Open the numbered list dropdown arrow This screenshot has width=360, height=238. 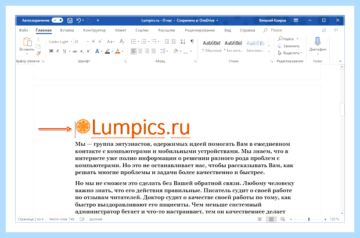[149, 42]
